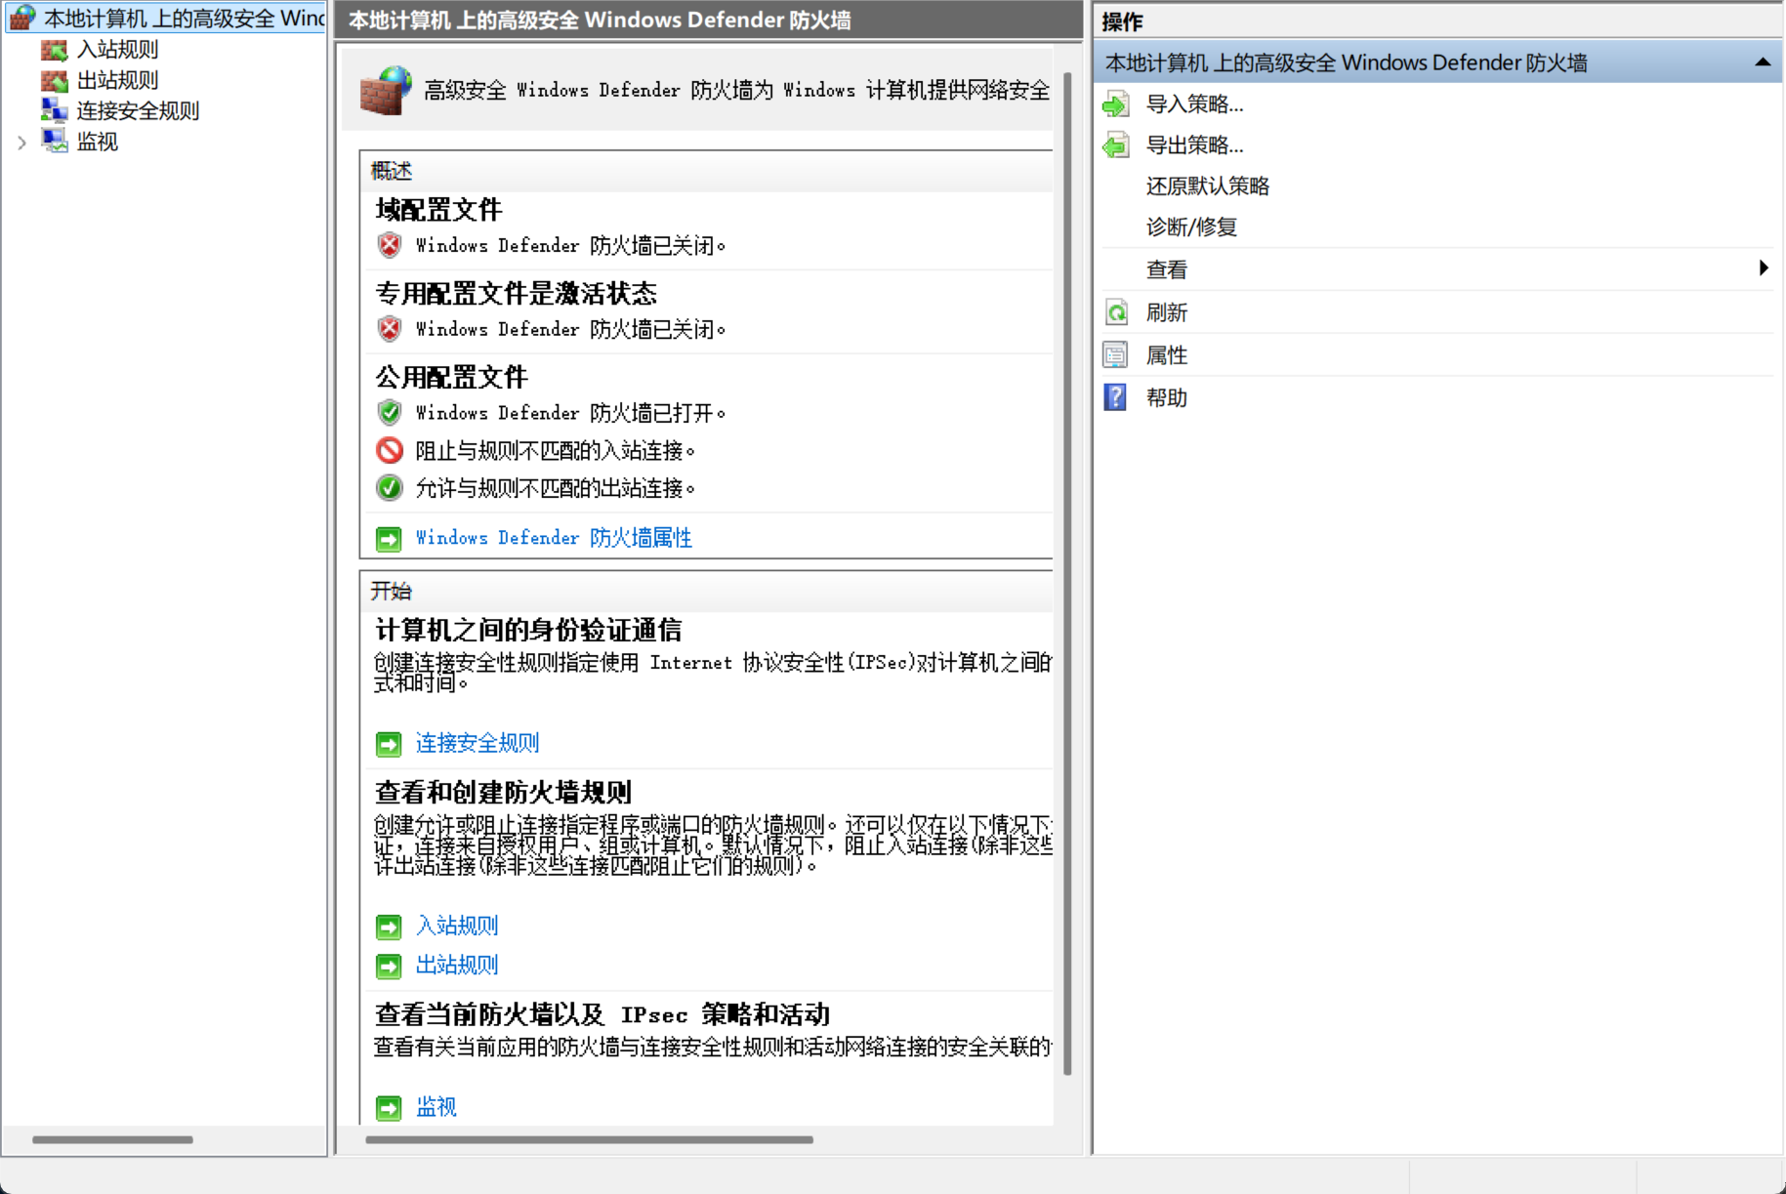This screenshot has height=1194, width=1786.
Task: Select 监视 in the left tree
Action: [98, 142]
